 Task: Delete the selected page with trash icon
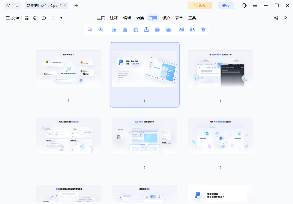(203, 30)
